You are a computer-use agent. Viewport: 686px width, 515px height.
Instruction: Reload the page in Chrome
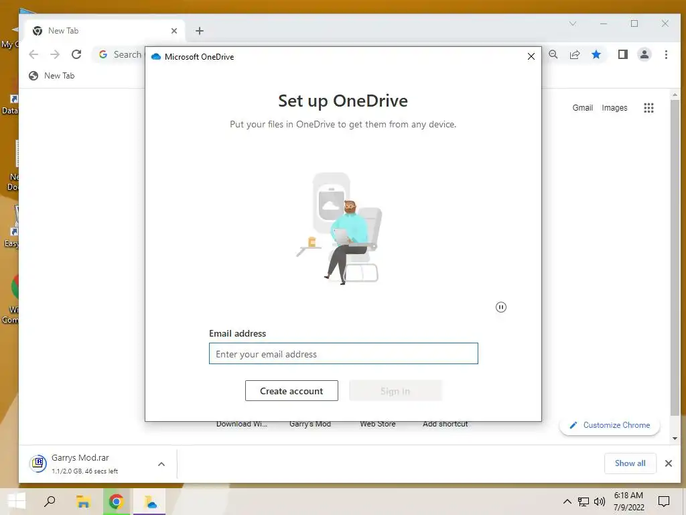coord(76,54)
